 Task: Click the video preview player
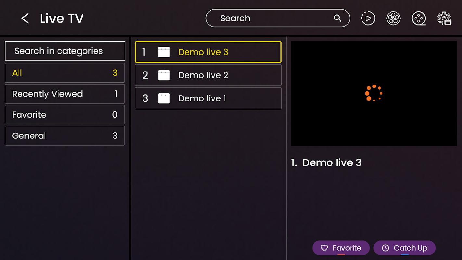374,94
